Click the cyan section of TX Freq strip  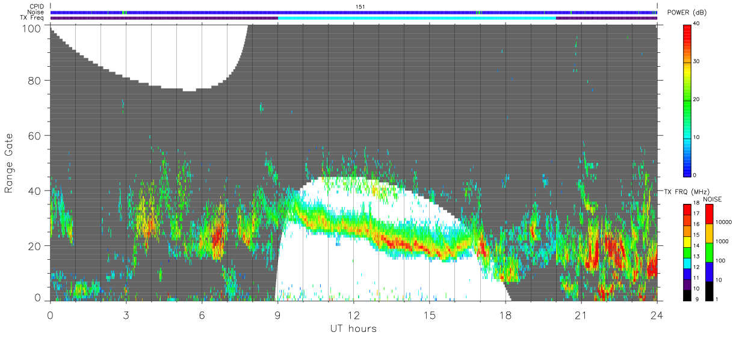(x=416, y=18)
